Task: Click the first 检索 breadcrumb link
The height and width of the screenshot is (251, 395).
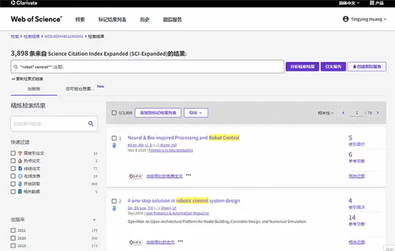Action: pos(15,37)
